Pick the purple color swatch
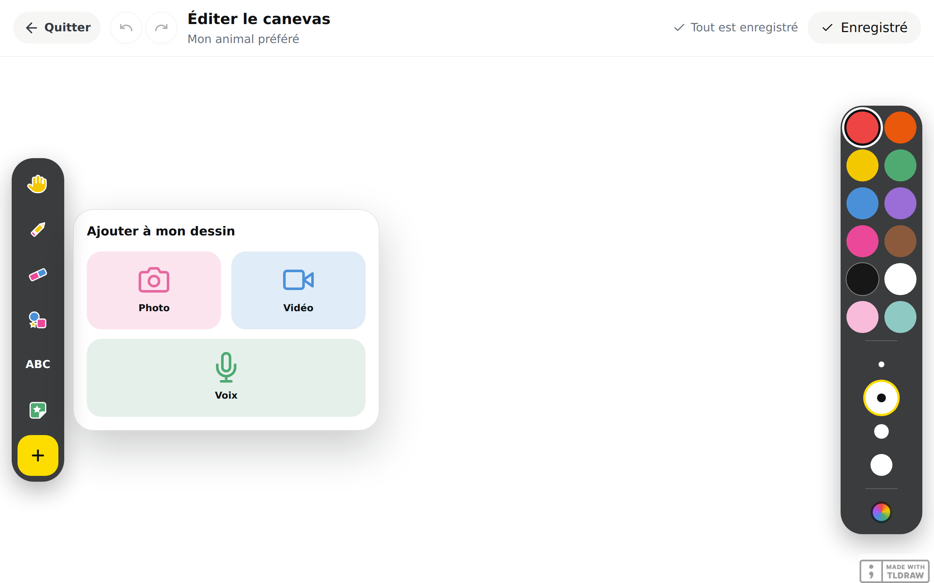Image resolution: width=934 pixels, height=583 pixels. pyautogui.click(x=900, y=203)
